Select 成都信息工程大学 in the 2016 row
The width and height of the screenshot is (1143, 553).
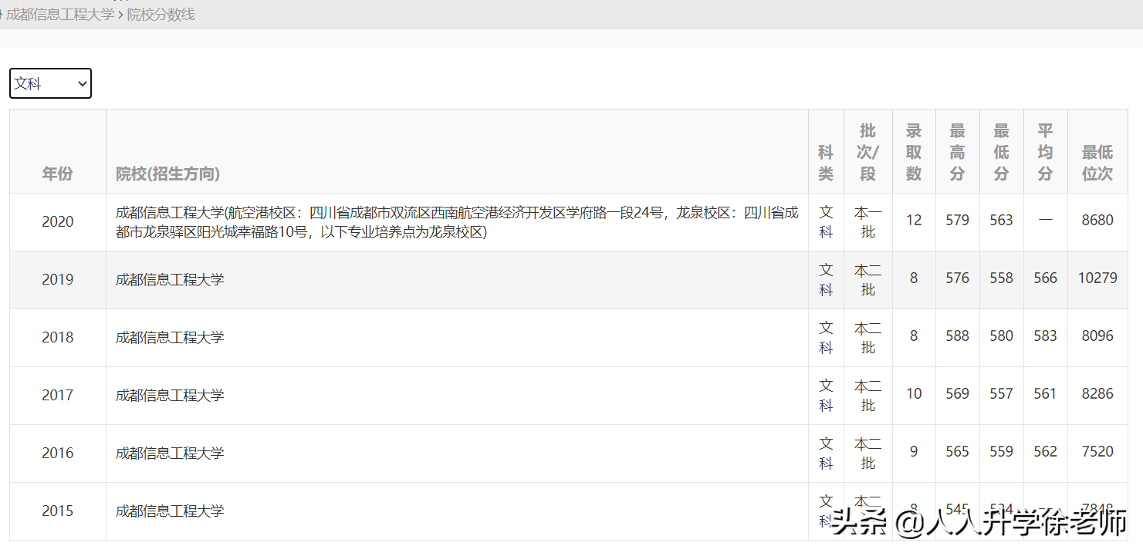click(x=170, y=453)
